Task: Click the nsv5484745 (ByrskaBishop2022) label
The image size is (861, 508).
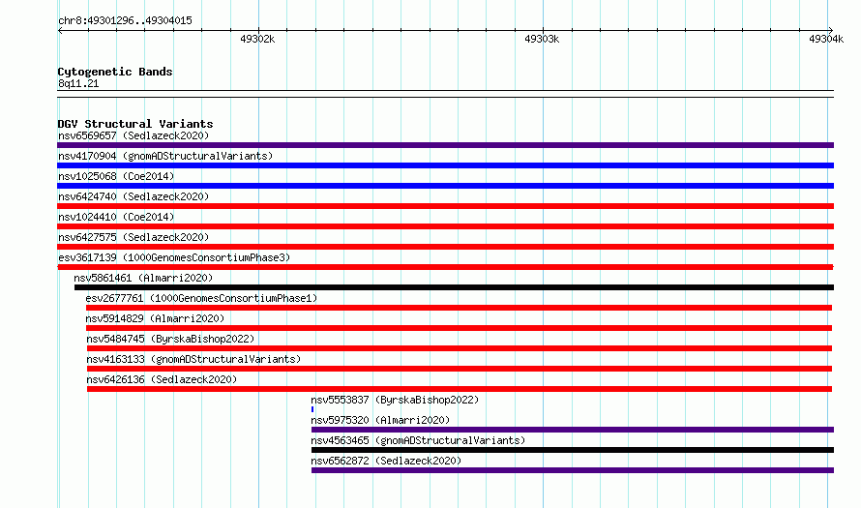Action: click(170, 339)
